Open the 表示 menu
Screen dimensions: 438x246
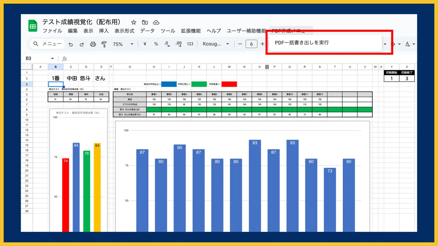88,31
